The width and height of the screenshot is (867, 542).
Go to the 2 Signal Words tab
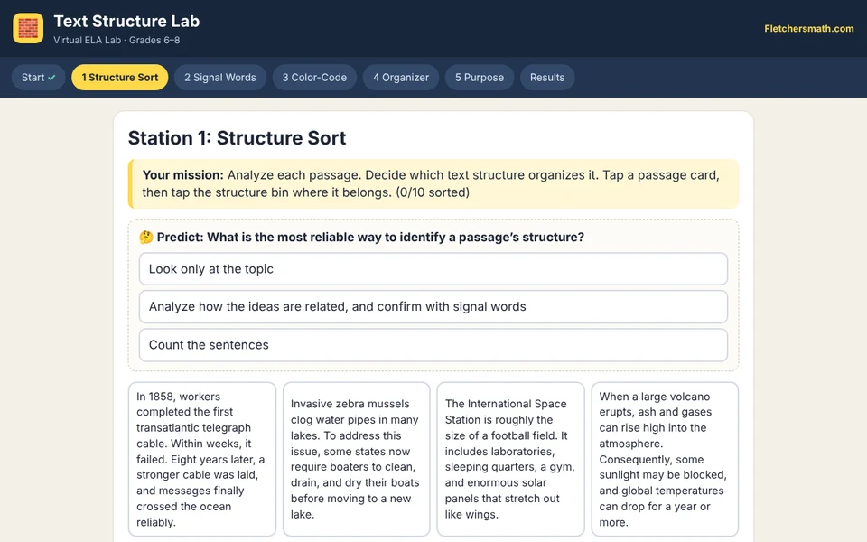click(220, 78)
